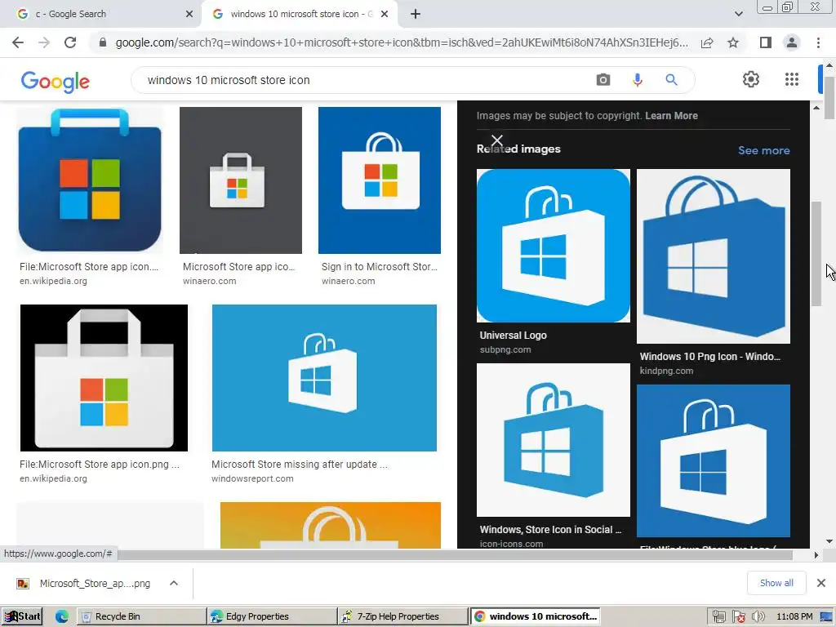The width and height of the screenshot is (836, 627).
Task: Open the Google apps grid
Action: [792, 79]
